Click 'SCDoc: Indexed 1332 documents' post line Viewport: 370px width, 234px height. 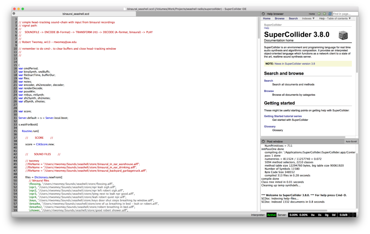(x=293, y=202)
